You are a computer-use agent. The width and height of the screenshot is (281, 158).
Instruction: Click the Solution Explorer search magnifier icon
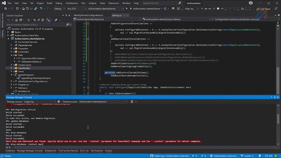point(67,25)
